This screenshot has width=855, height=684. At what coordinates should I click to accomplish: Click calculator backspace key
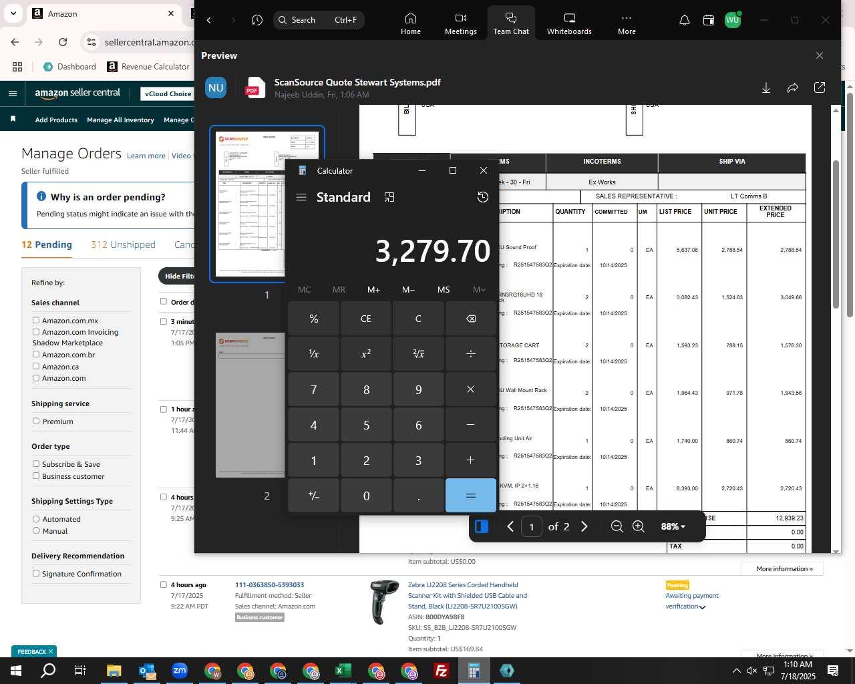tap(471, 319)
